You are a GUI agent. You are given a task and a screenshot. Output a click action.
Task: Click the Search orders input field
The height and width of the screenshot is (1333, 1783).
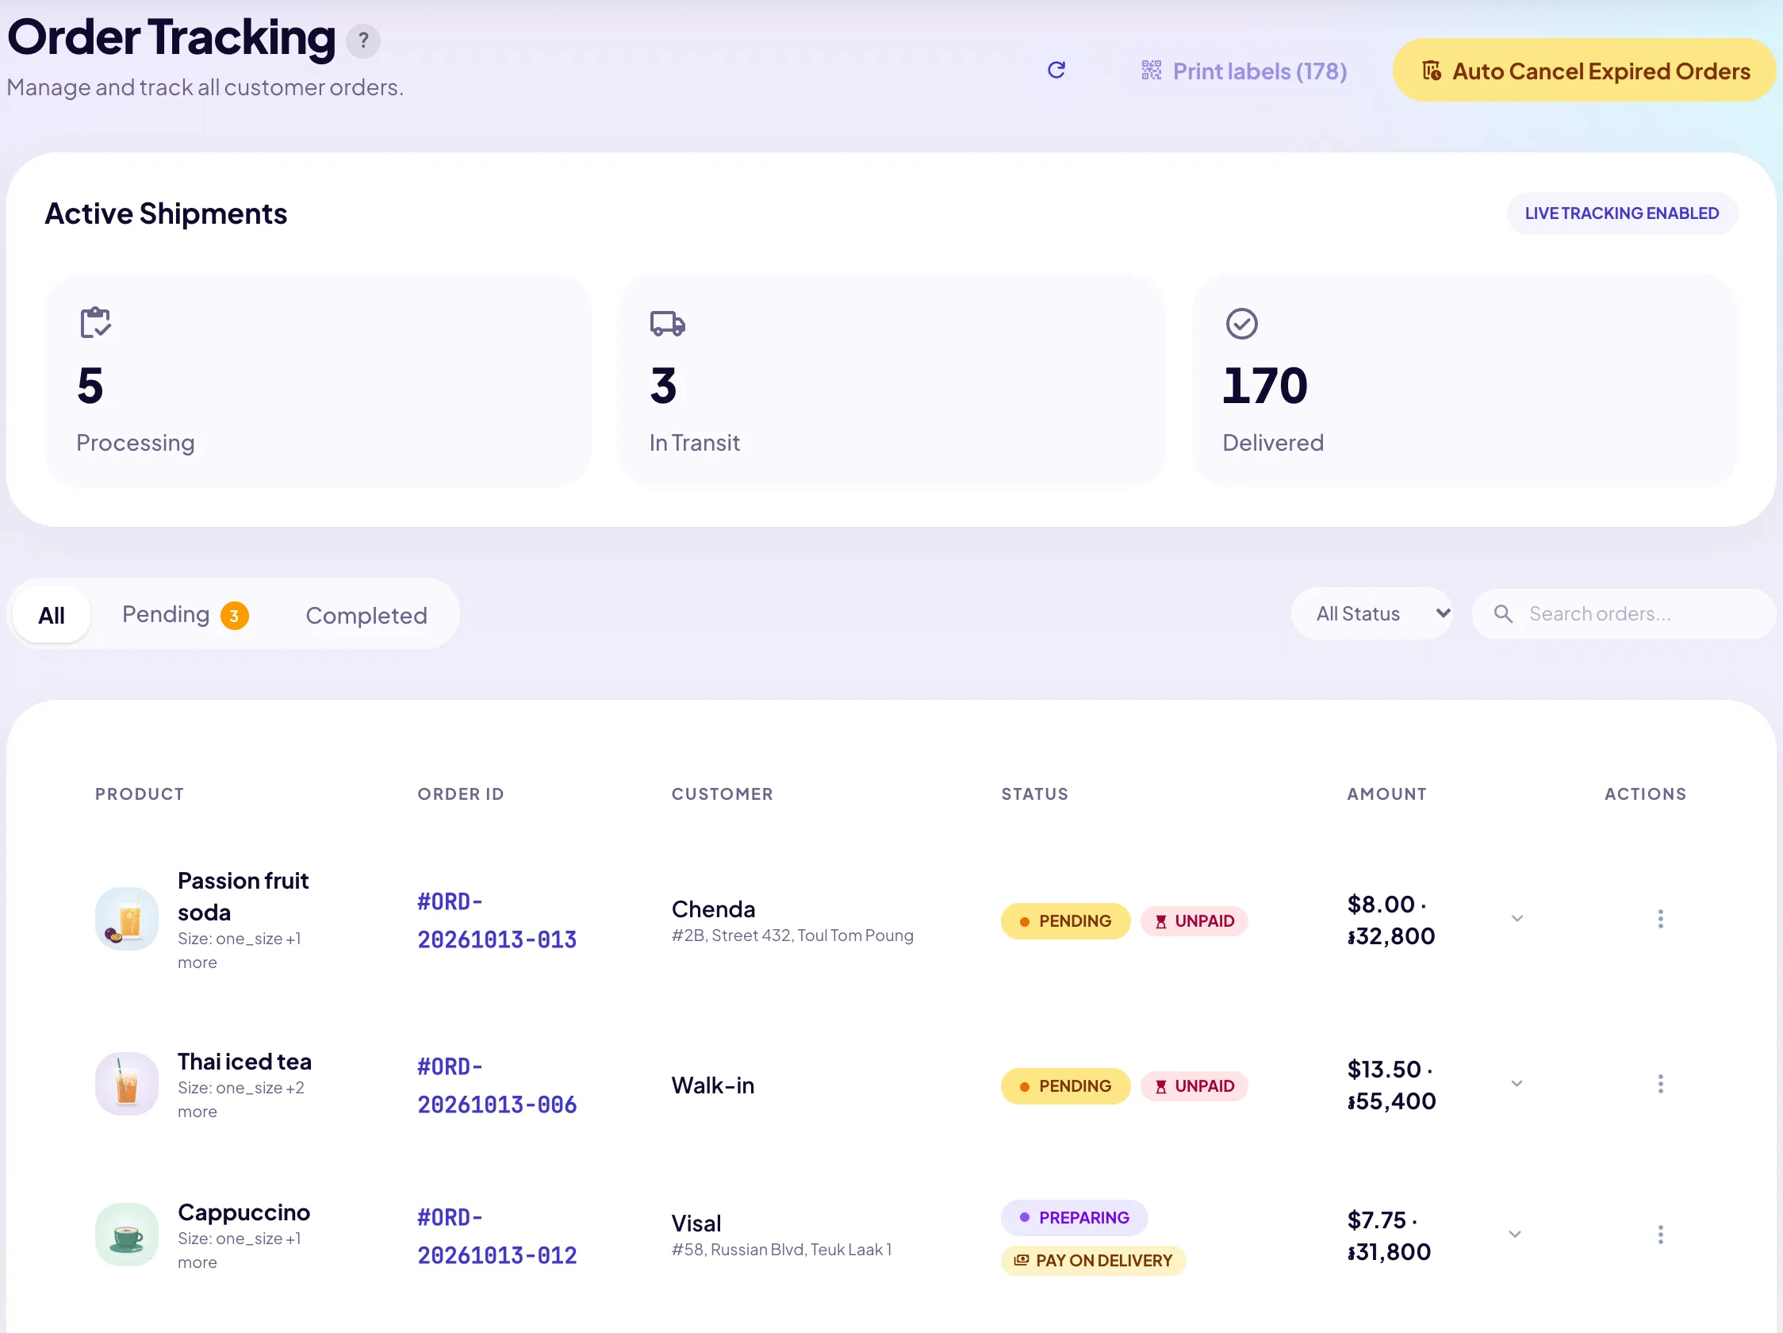click(x=1624, y=613)
